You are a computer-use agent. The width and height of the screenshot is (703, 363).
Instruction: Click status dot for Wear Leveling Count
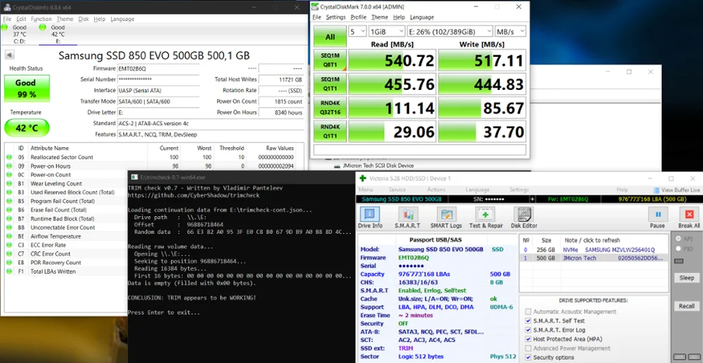pos(9,183)
